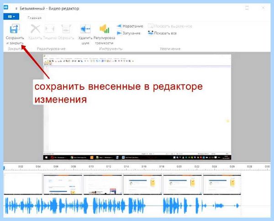Maximize the Видео редактор window
Image resolution: width=274 pixels, height=221 pixels.
tap(247, 8)
